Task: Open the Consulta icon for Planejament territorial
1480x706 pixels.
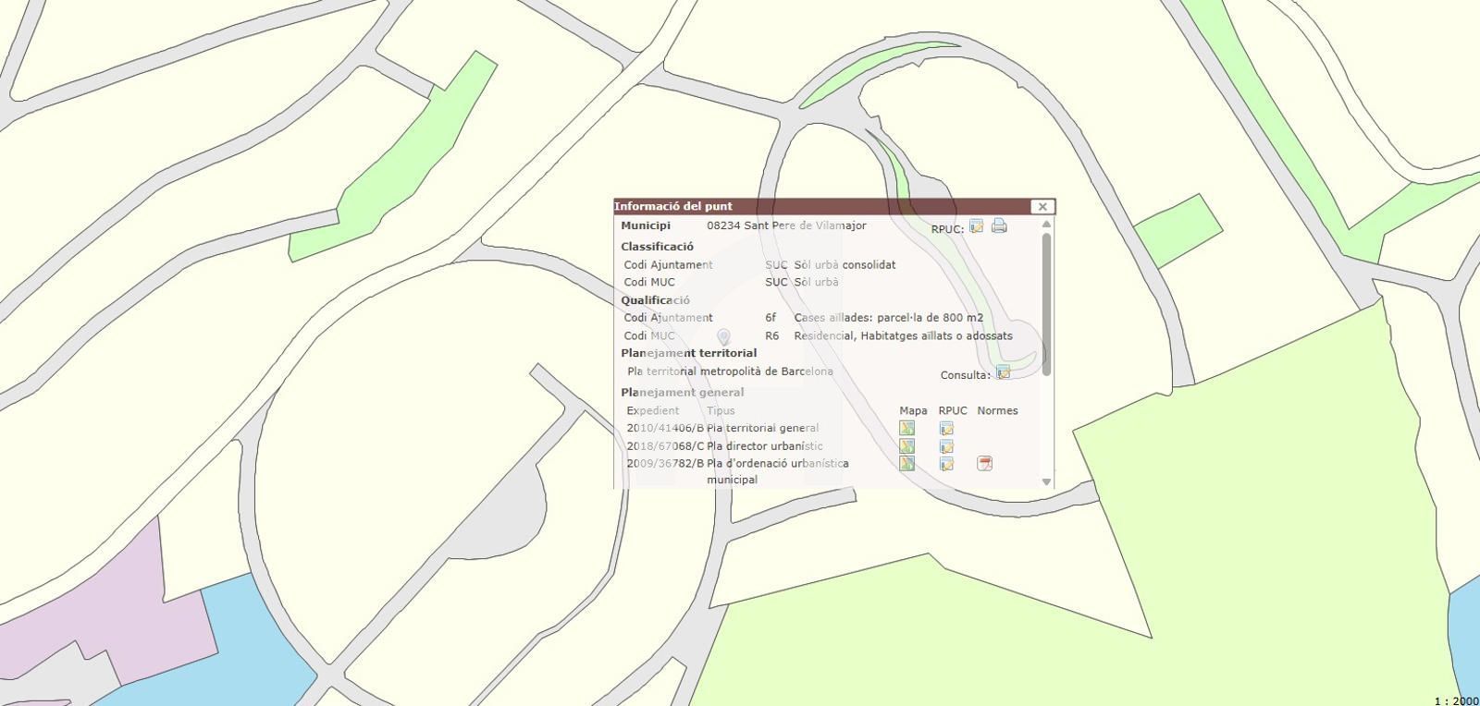Action: [x=1003, y=372]
